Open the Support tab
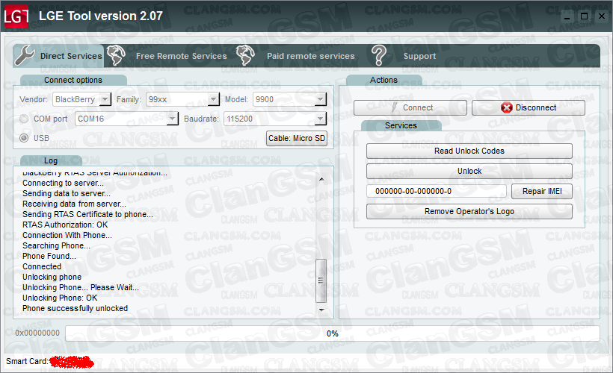Viewport: 613px width, 373px height. [x=419, y=56]
